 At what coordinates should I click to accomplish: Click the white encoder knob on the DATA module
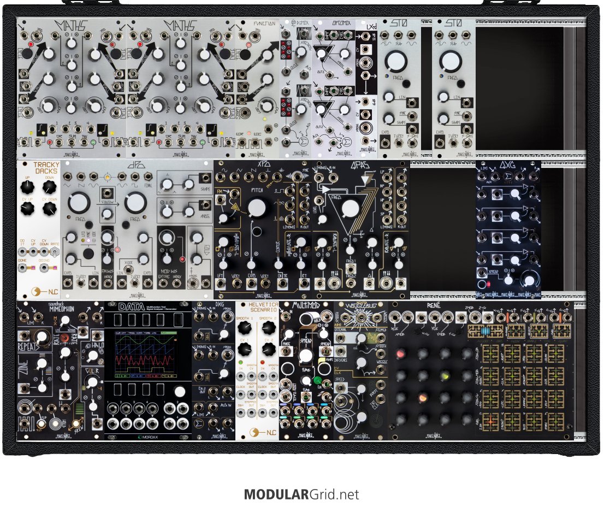pos(180,392)
